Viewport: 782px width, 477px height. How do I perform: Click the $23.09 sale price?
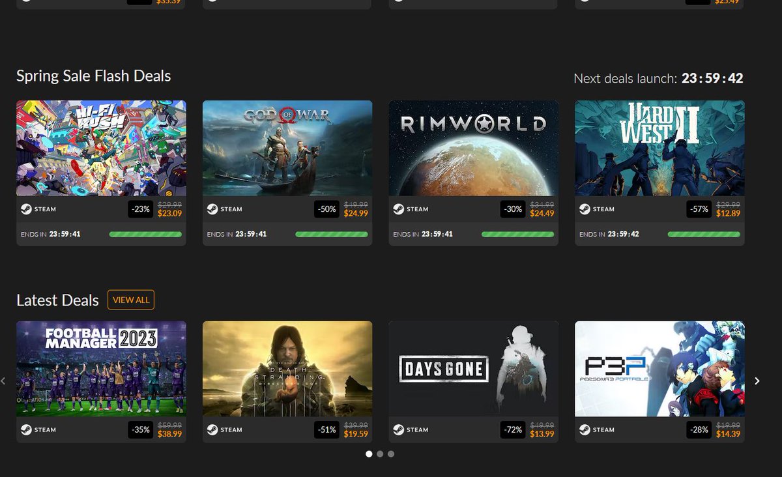(x=169, y=213)
